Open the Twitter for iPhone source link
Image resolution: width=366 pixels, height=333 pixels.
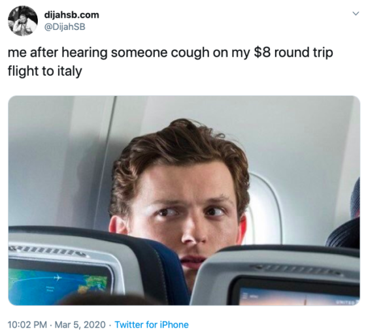[x=152, y=325]
